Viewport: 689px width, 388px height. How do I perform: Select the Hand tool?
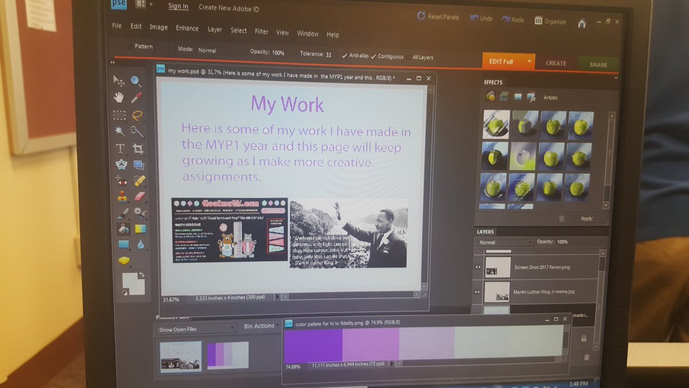pos(119,97)
